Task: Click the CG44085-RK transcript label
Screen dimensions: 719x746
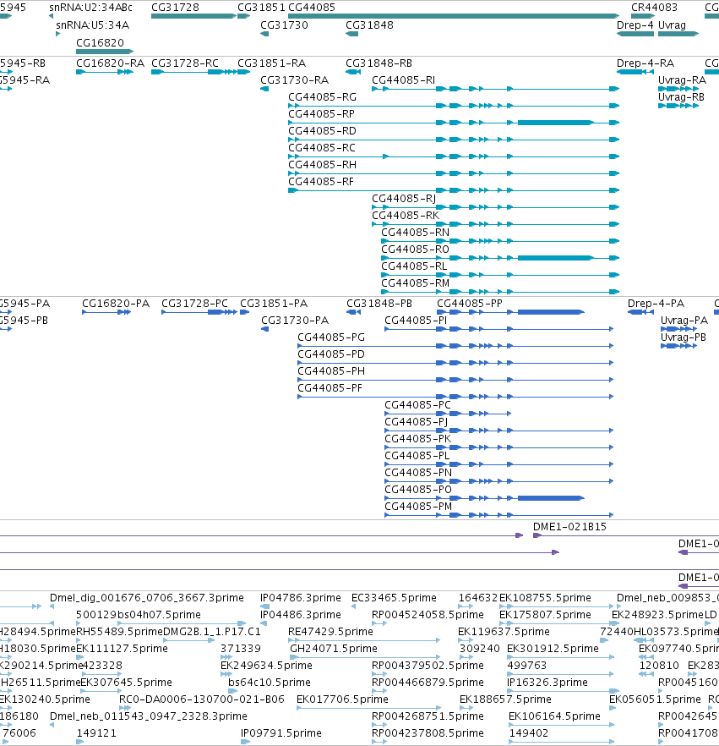Action: coord(406,215)
